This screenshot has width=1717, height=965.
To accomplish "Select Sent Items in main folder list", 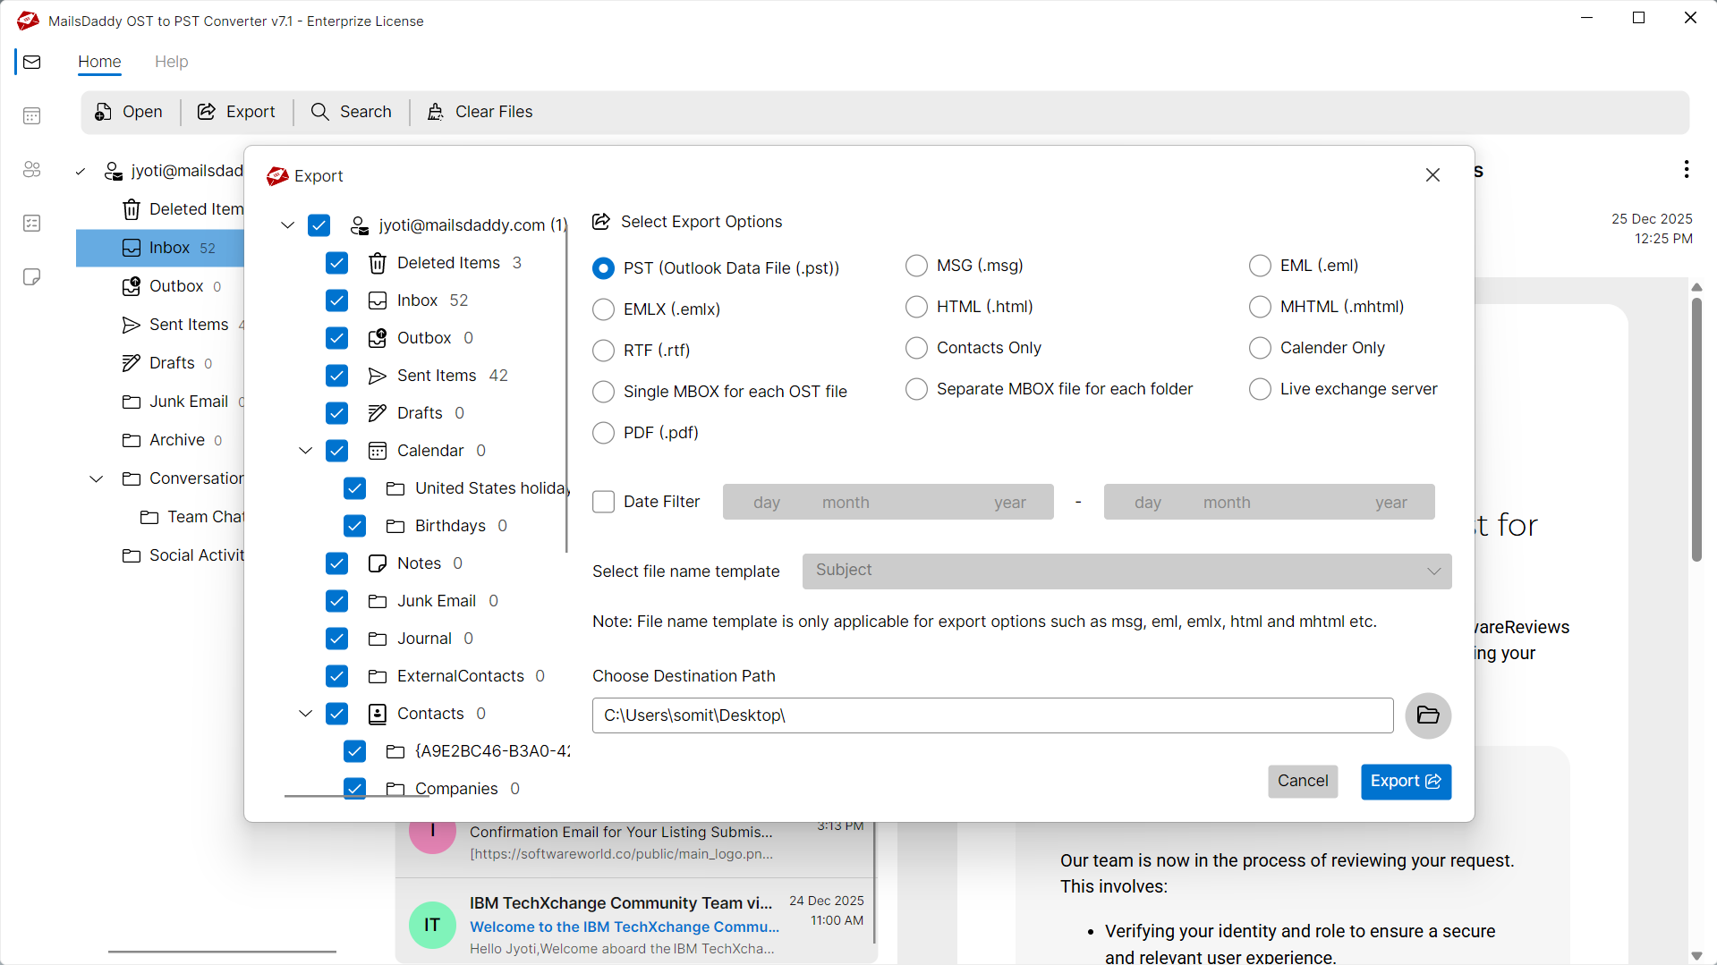I will 183,325.
